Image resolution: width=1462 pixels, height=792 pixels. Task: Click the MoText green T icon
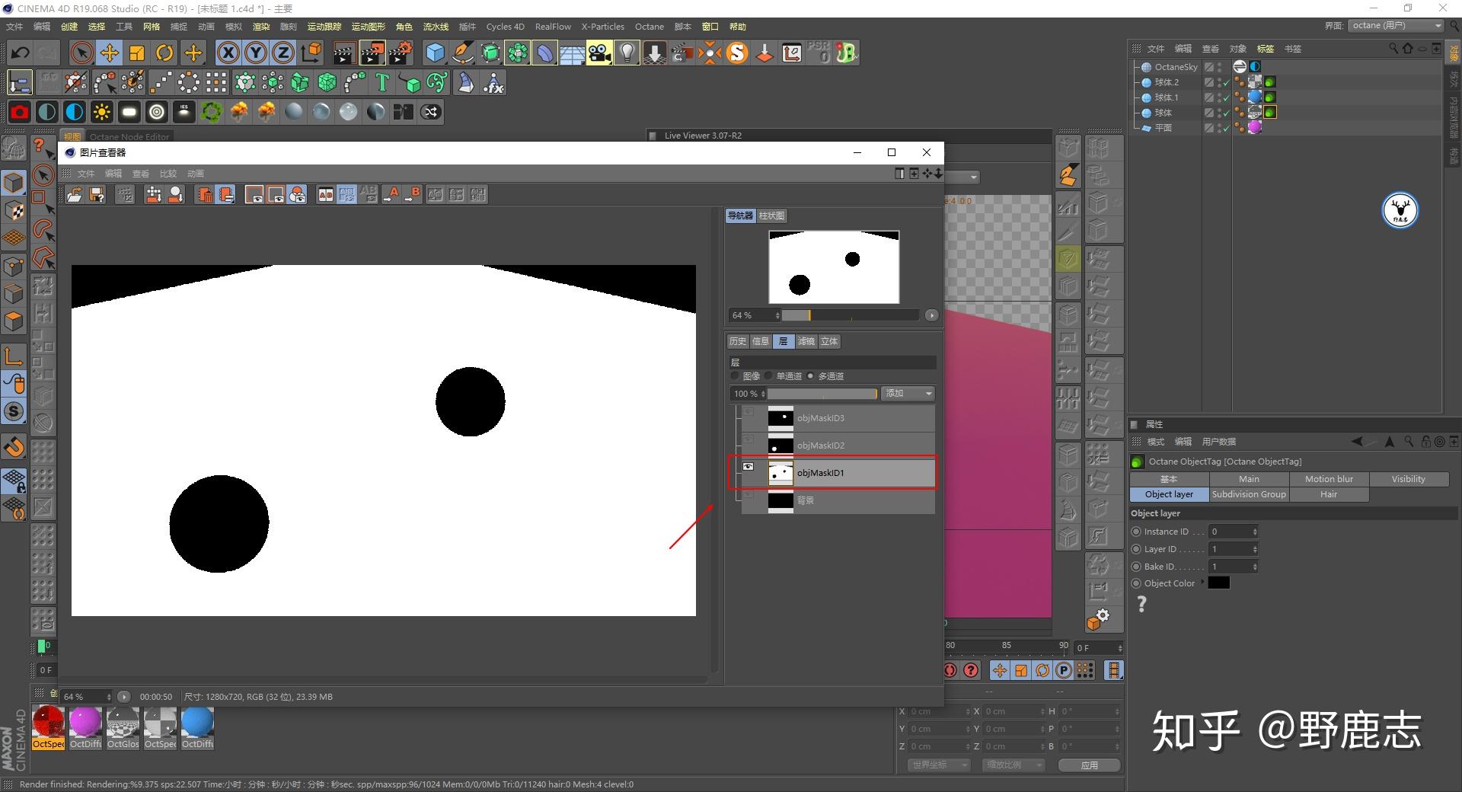[x=382, y=82]
